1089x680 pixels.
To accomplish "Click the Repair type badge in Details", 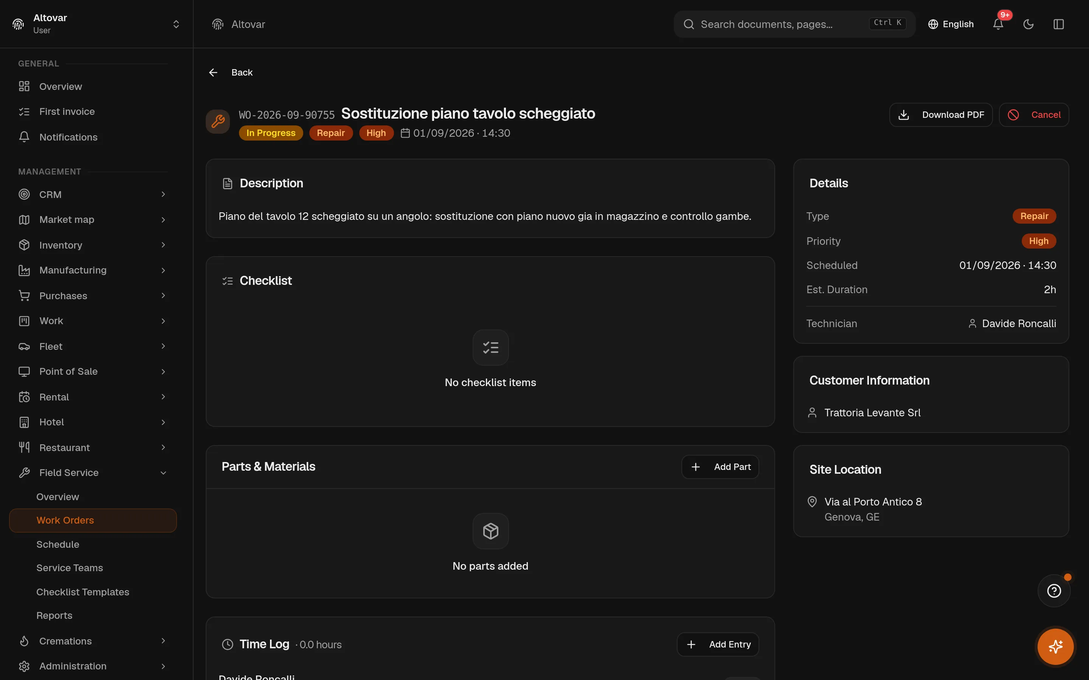I will pos(1034,216).
